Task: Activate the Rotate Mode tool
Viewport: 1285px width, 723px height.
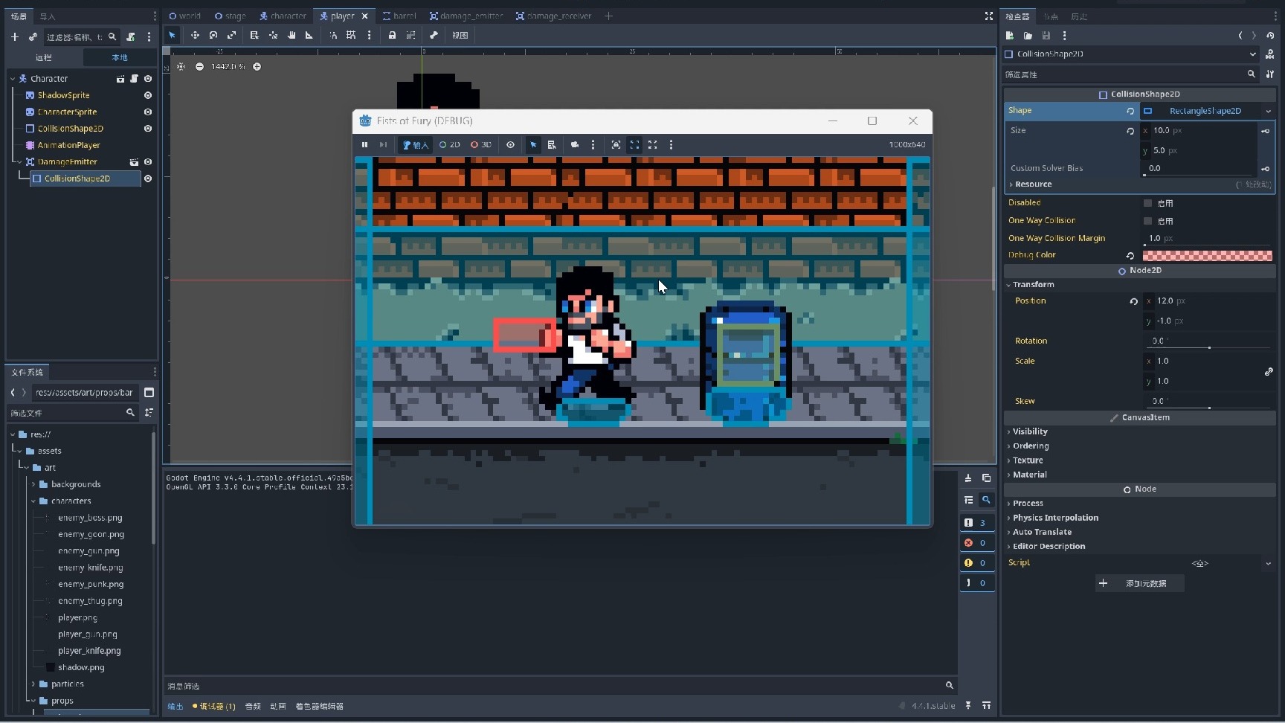Action: click(x=213, y=35)
